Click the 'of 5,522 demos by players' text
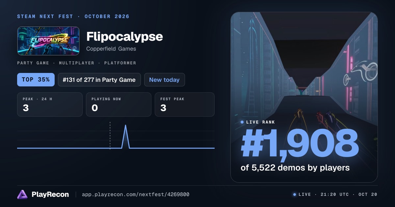395x207 pixels. tap(295, 168)
